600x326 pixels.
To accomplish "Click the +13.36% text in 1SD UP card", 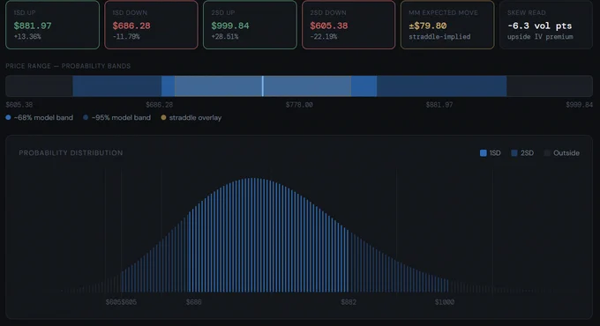I will click(27, 37).
